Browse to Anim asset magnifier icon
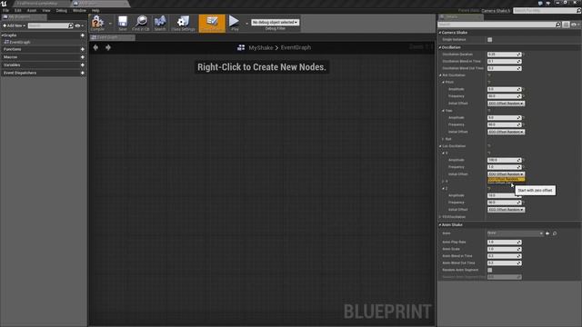The width and height of the screenshot is (582, 327). 555,233
